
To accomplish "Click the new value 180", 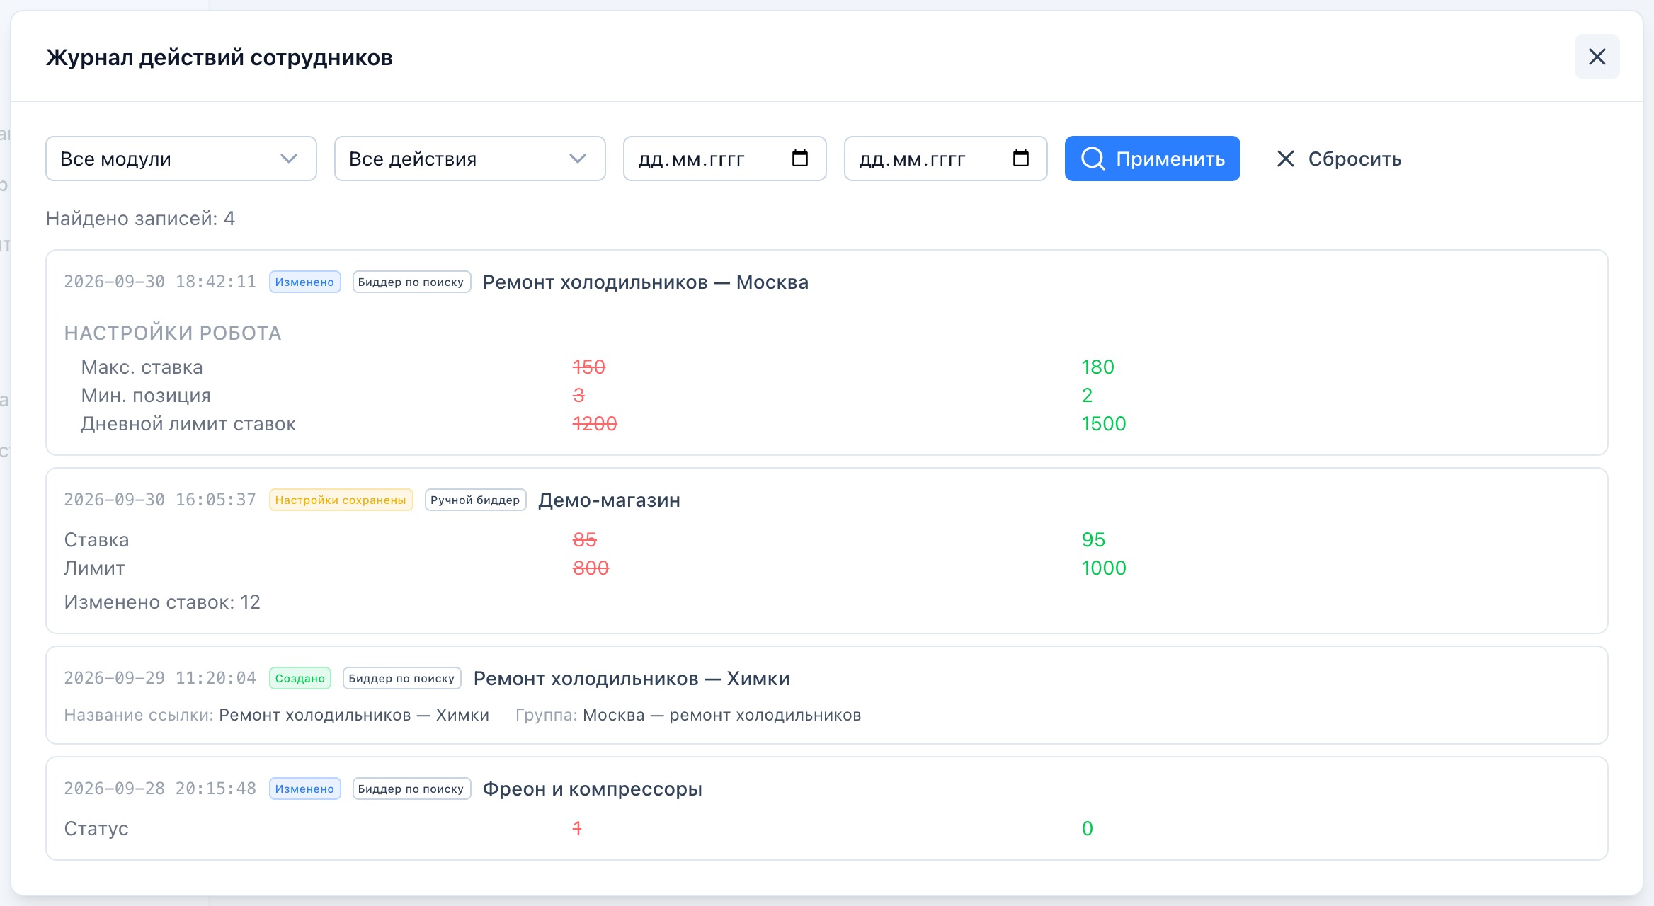I will coord(1097,367).
